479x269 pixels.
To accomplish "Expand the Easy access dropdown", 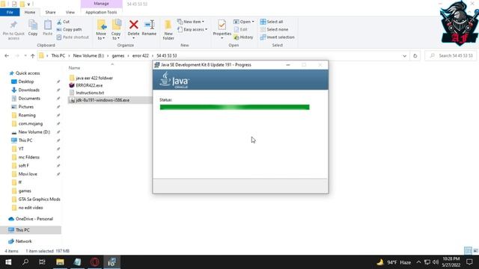I will 192,29.
